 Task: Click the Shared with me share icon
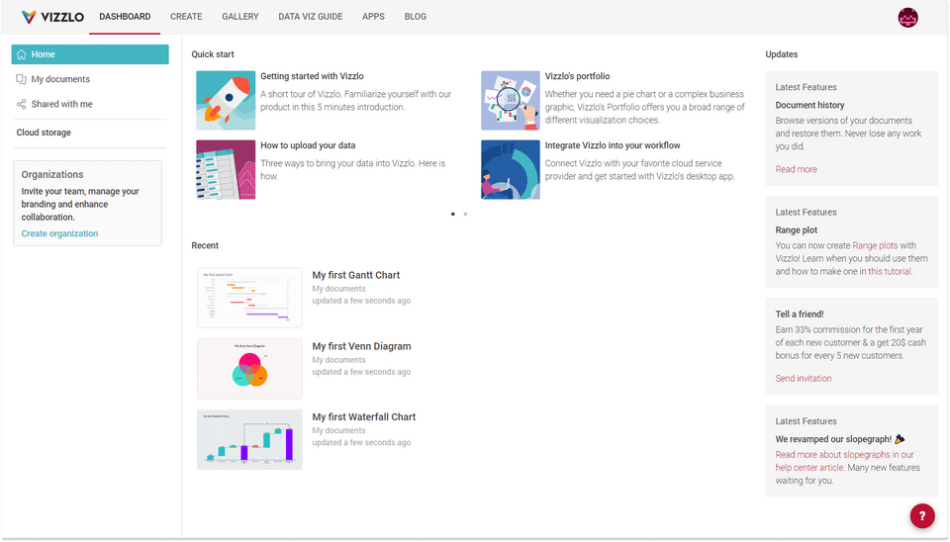click(x=22, y=104)
